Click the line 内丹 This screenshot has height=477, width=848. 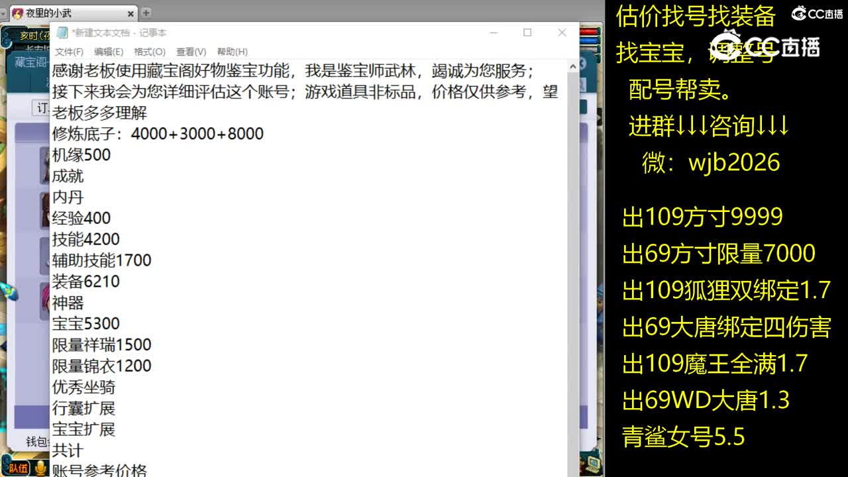tap(68, 197)
